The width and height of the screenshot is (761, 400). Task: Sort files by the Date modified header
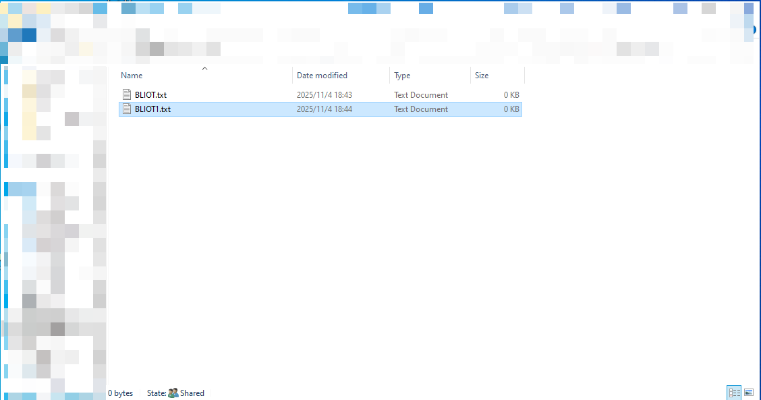(322, 76)
